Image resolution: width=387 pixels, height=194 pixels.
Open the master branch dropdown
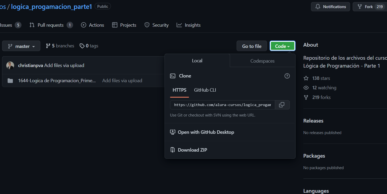tap(21, 46)
